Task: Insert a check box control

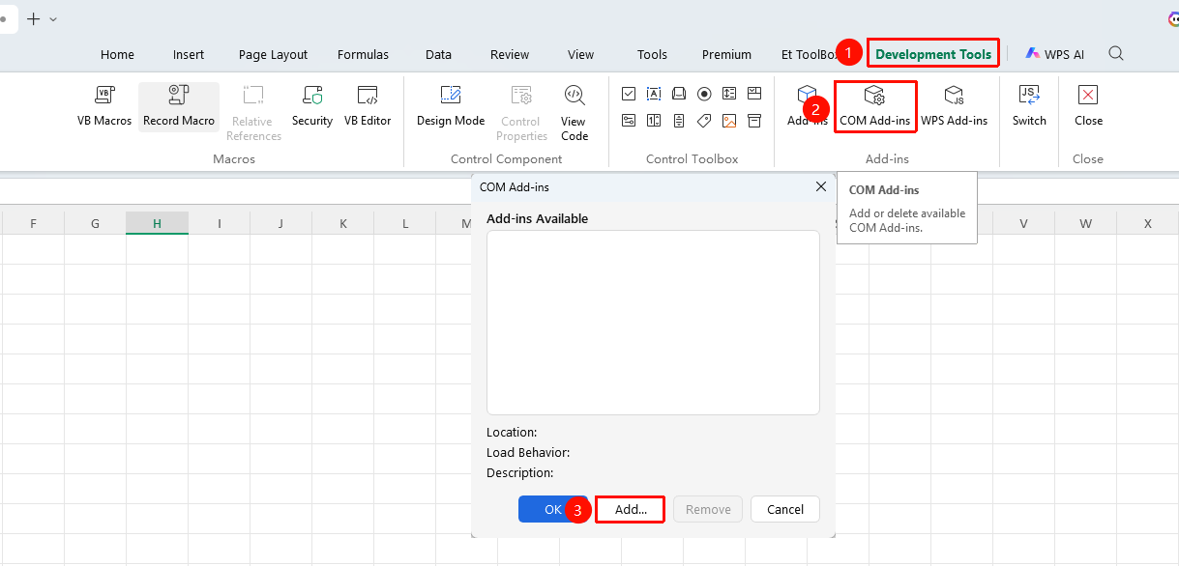Action: (x=629, y=94)
